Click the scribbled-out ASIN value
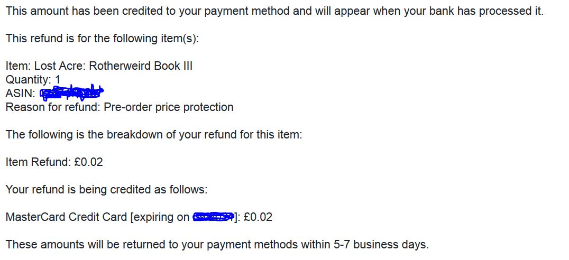Viewport: 569px width, 260px height. pyautogui.click(x=72, y=93)
